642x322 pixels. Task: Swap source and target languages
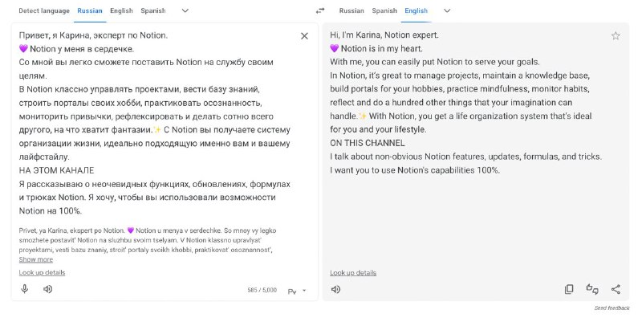pyautogui.click(x=319, y=10)
